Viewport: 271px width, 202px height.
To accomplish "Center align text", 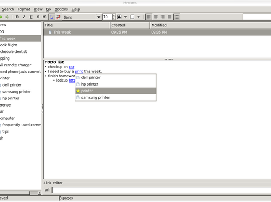I will click(156, 17).
